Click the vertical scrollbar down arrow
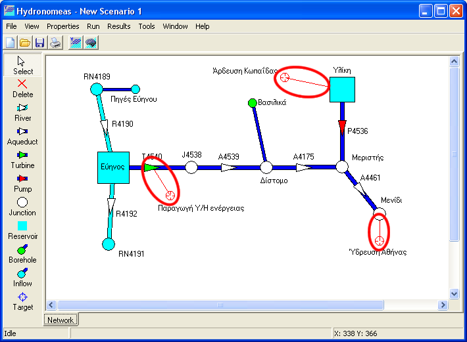467x342 pixels. click(x=454, y=294)
